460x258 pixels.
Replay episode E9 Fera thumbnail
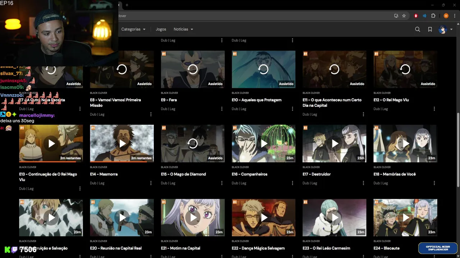(x=193, y=69)
